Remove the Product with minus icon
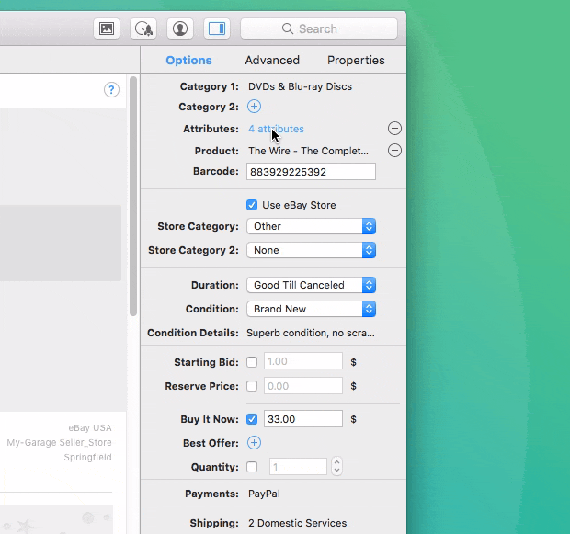The width and height of the screenshot is (570, 534). click(394, 151)
